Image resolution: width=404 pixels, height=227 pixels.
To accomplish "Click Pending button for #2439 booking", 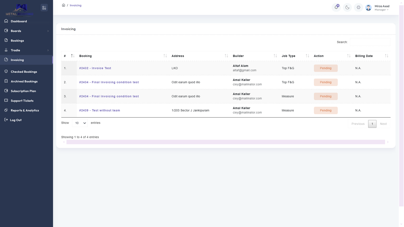I will click(325, 110).
